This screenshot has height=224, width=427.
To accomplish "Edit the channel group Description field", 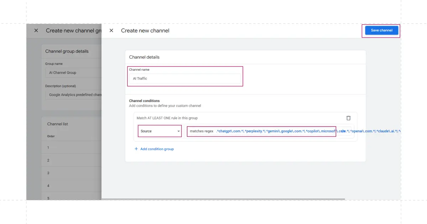I will coord(73,95).
